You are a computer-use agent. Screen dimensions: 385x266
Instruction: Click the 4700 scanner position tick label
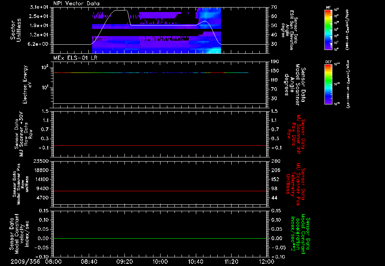pyautogui.click(x=42, y=198)
